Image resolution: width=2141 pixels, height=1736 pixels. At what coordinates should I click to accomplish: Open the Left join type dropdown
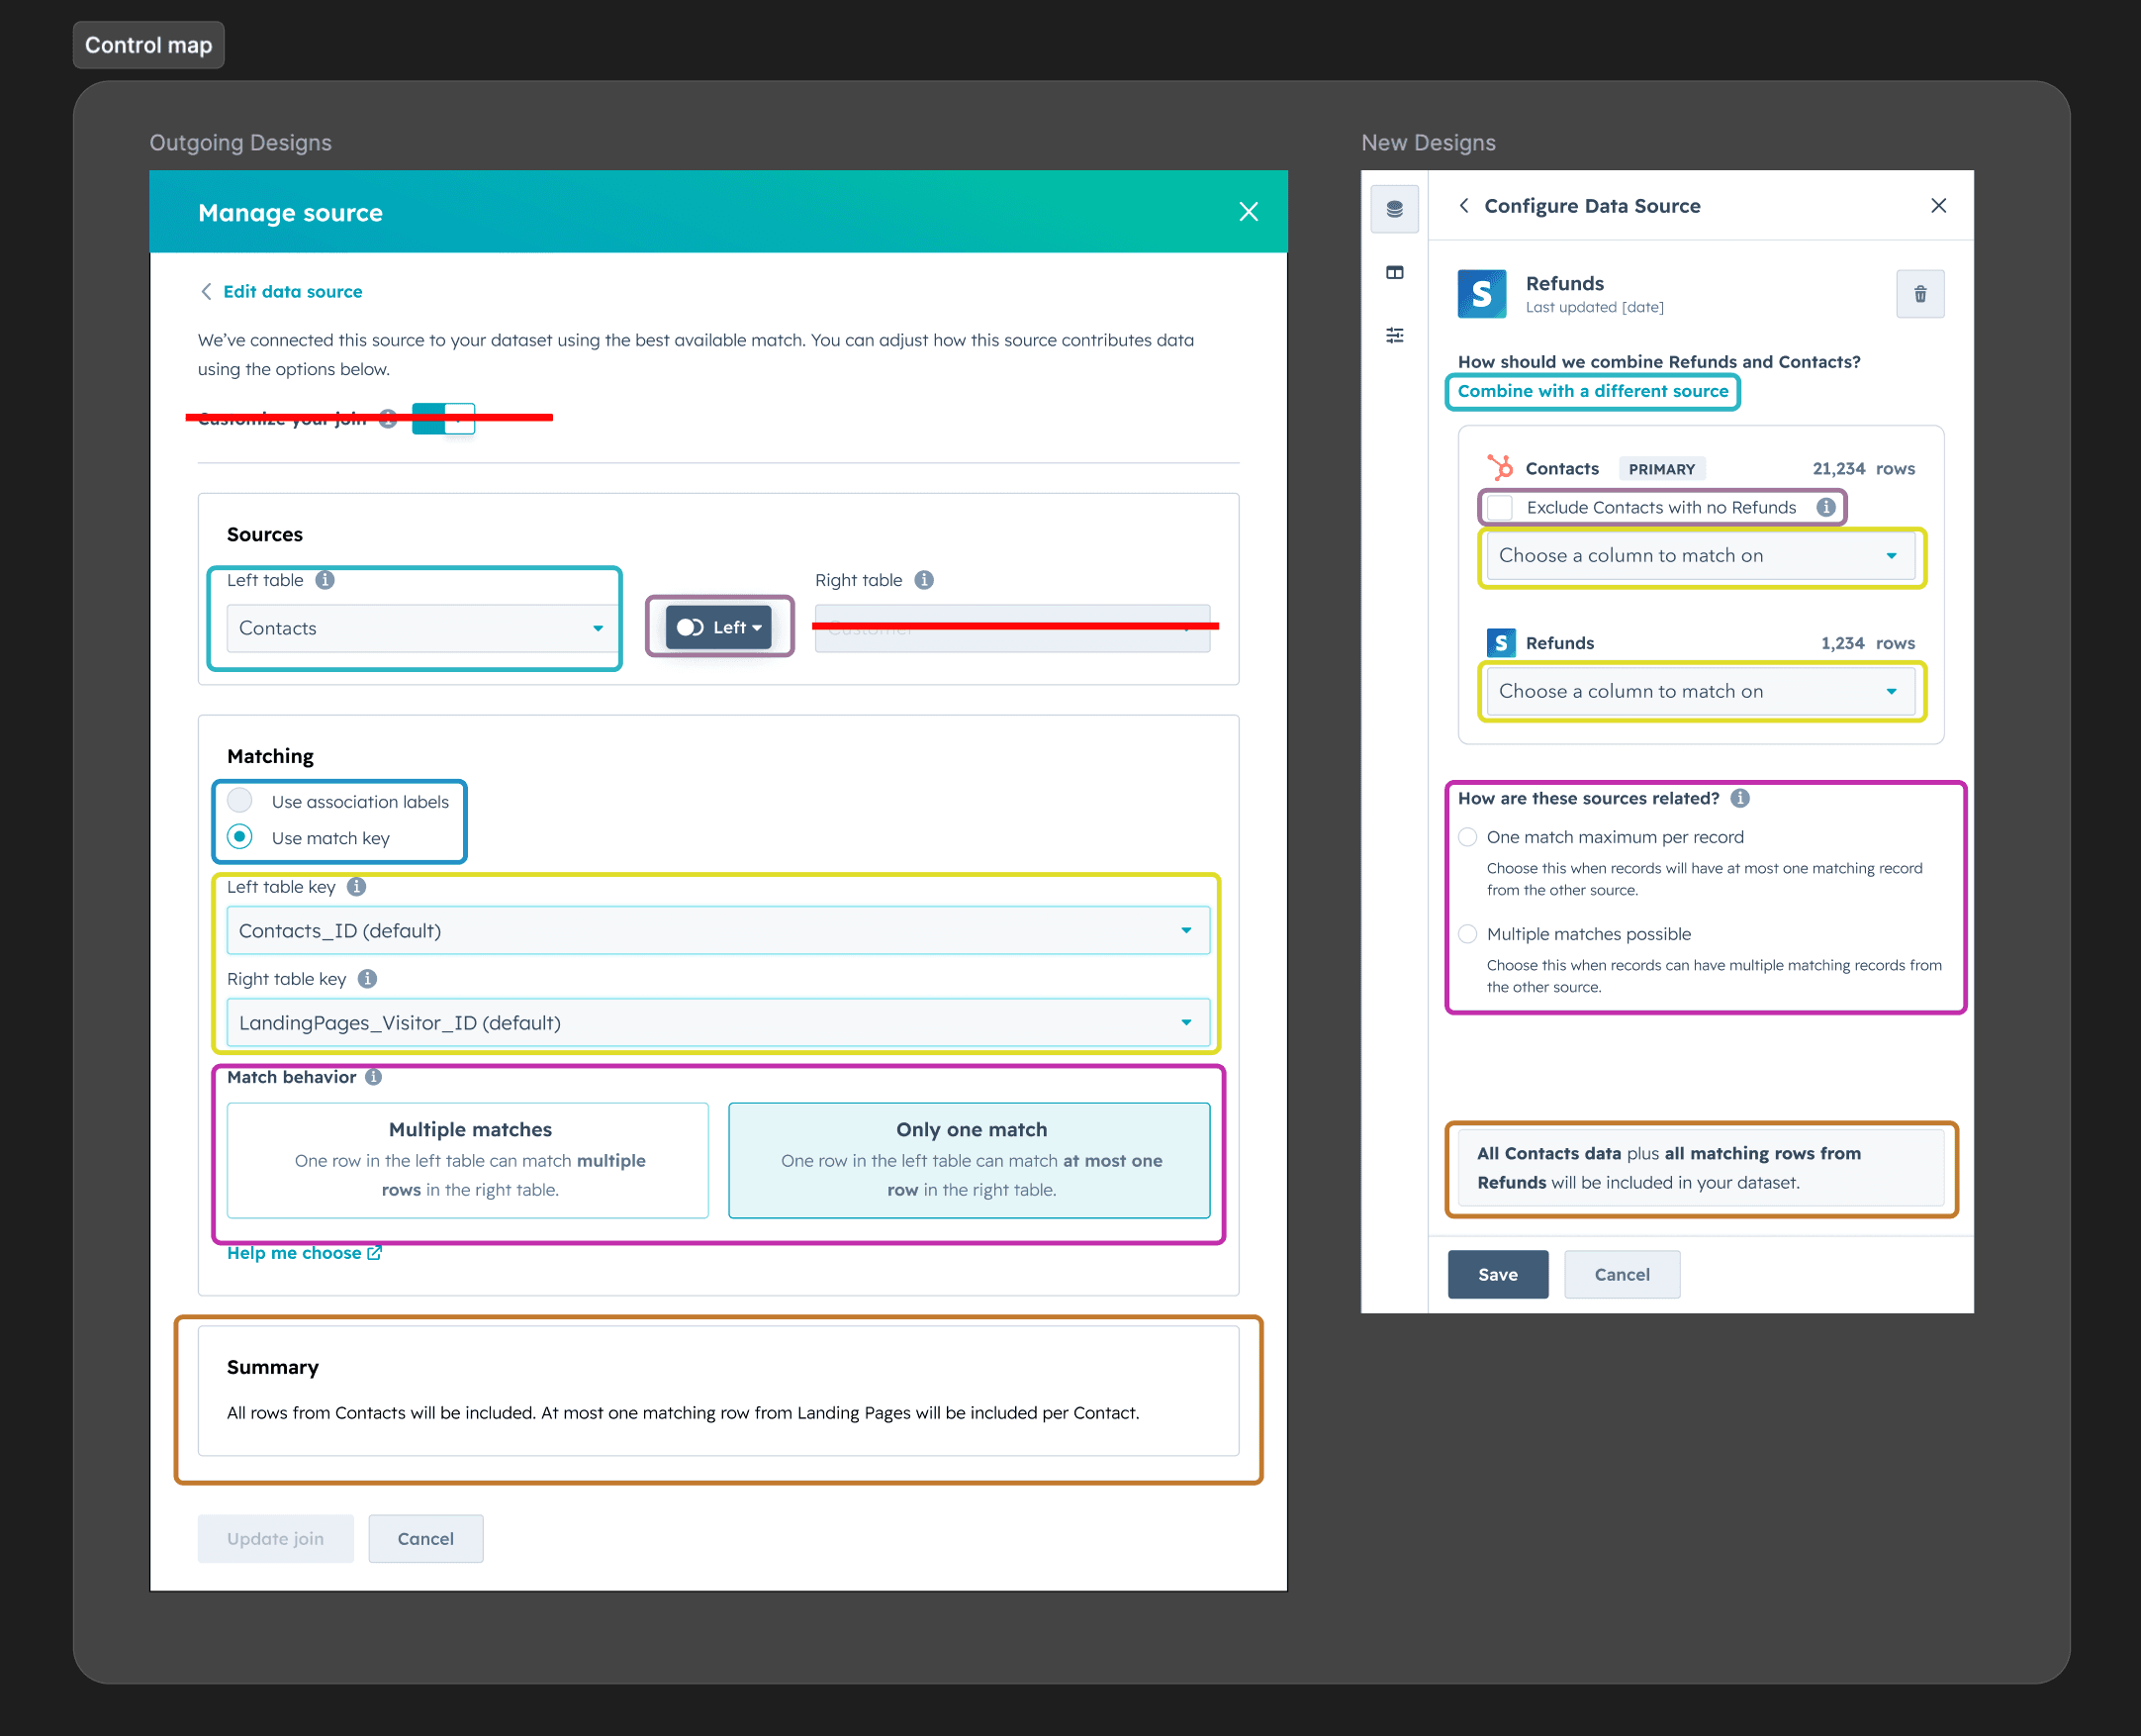[718, 627]
